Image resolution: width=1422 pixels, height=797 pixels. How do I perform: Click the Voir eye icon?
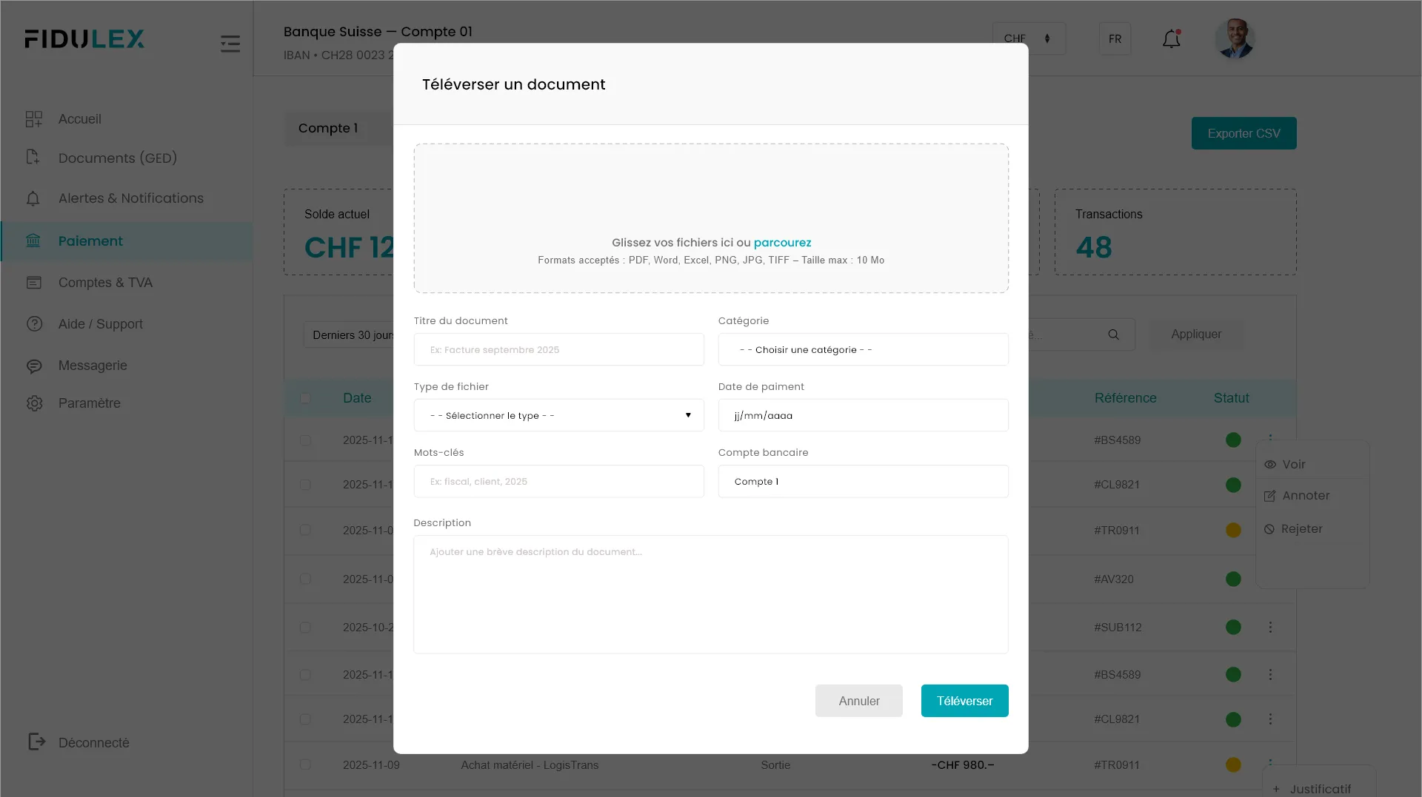click(1270, 465)
